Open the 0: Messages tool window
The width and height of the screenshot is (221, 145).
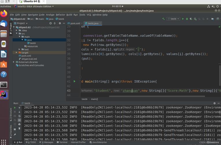pos(47,142)
